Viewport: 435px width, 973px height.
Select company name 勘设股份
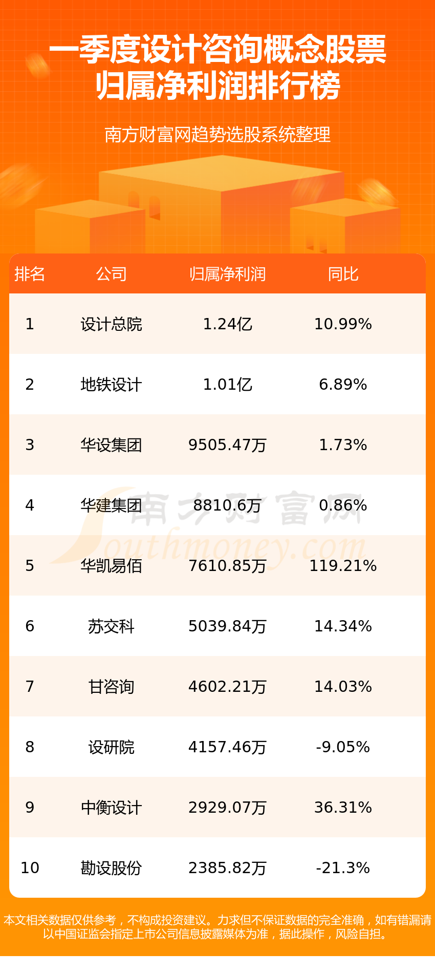tap(111, 868)
